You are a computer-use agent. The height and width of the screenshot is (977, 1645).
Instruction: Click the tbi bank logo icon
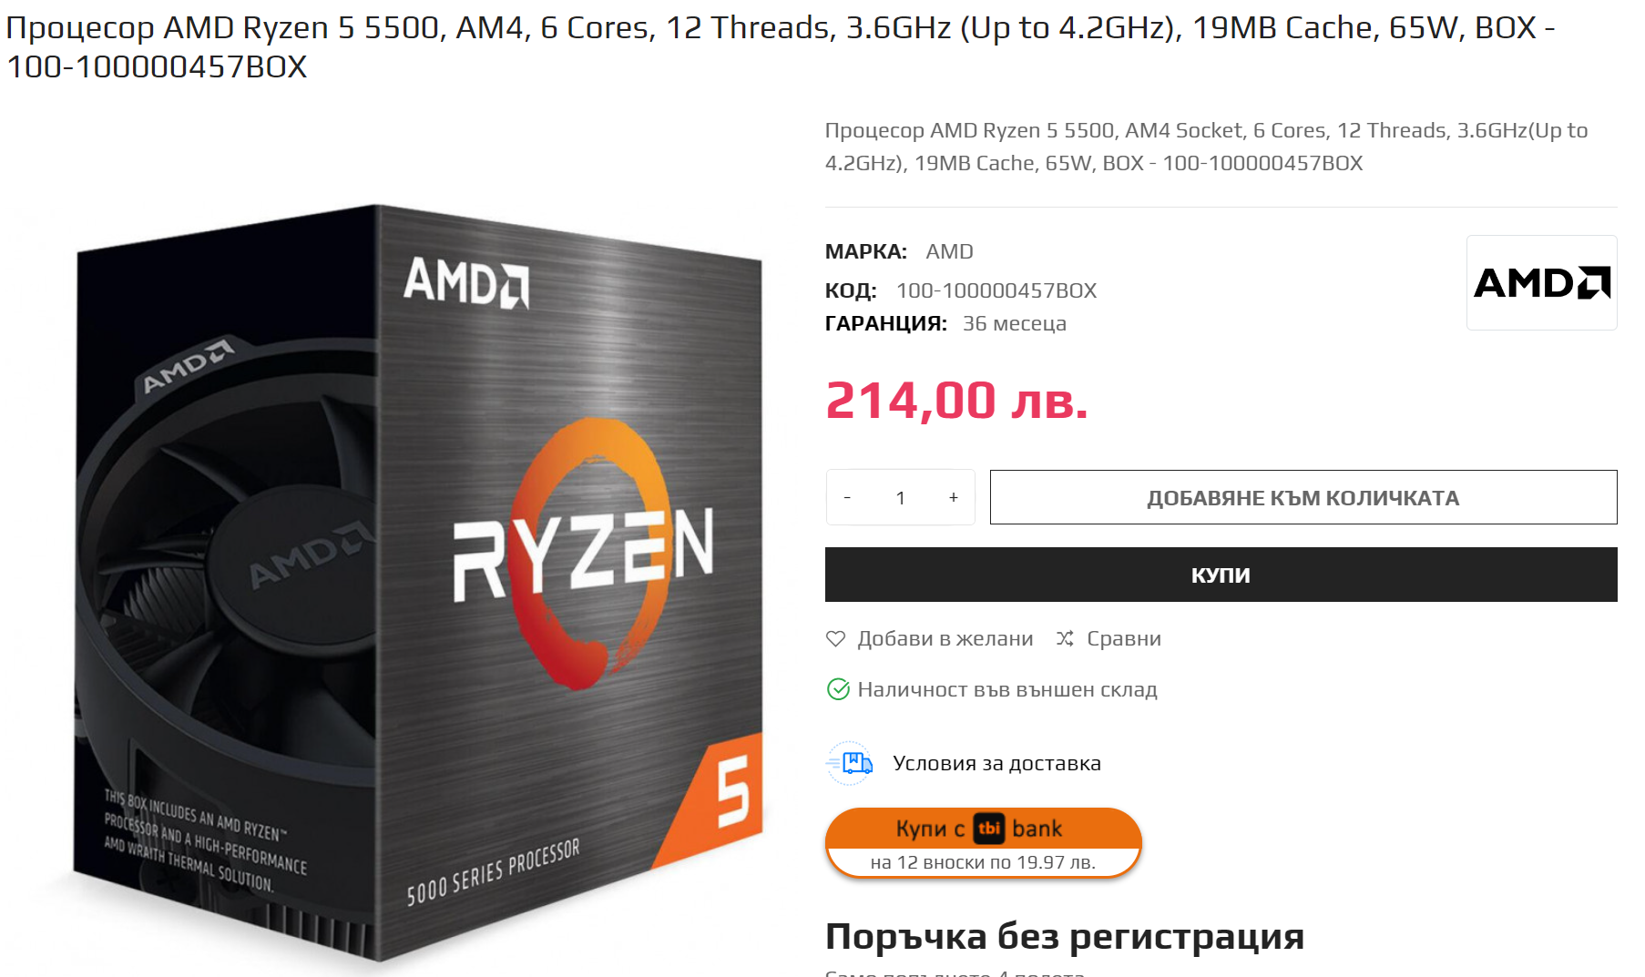989,829
